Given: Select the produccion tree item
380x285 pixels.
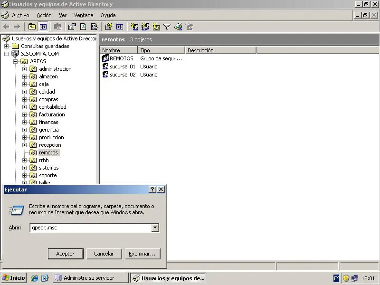Looking at the screenshot, I should (x=51, y=137).
